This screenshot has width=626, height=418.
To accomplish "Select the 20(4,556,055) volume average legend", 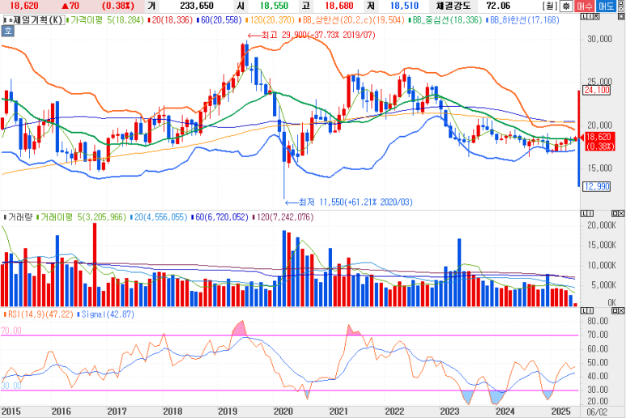I will [x=159, y=217].
